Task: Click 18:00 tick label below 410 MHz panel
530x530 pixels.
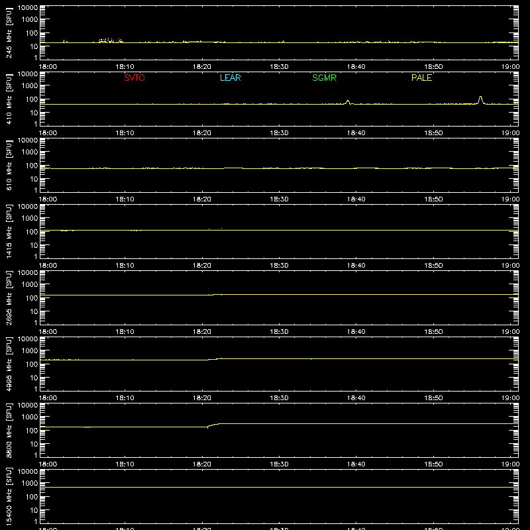Action: coord(48,133)
